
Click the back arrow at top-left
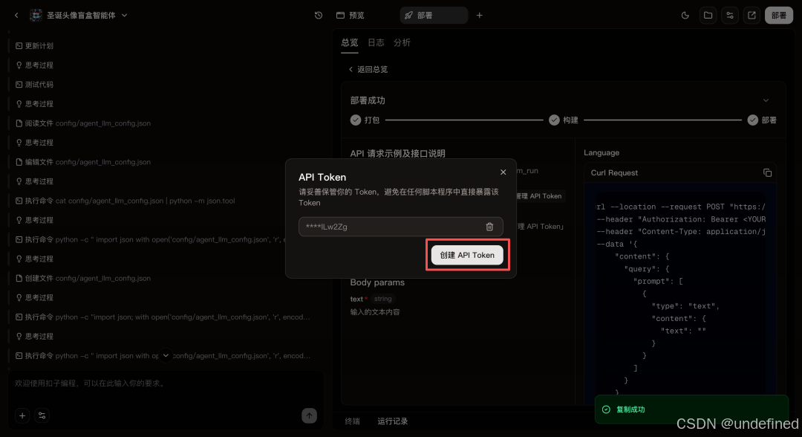(x=16, y=16)
